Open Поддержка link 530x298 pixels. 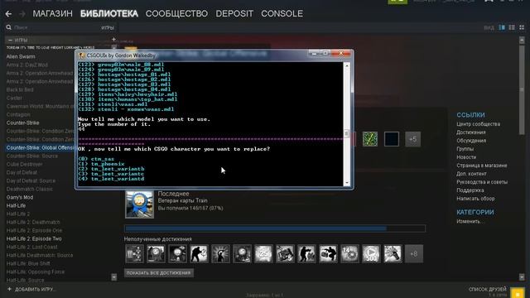coord(470,190)
